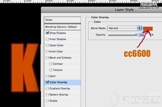Select the Pattern Overlay style label
This screenshot has height=107, width=162.
click(x=59, y=95)
